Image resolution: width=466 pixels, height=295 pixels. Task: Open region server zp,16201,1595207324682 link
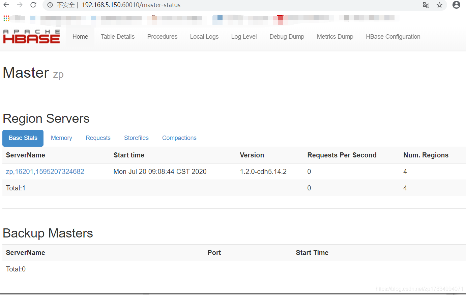coord(45,172)
